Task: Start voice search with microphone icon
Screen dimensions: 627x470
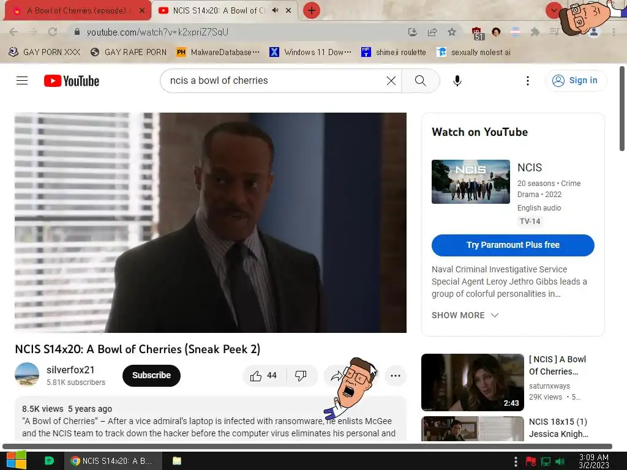Action: pos(457,81)
